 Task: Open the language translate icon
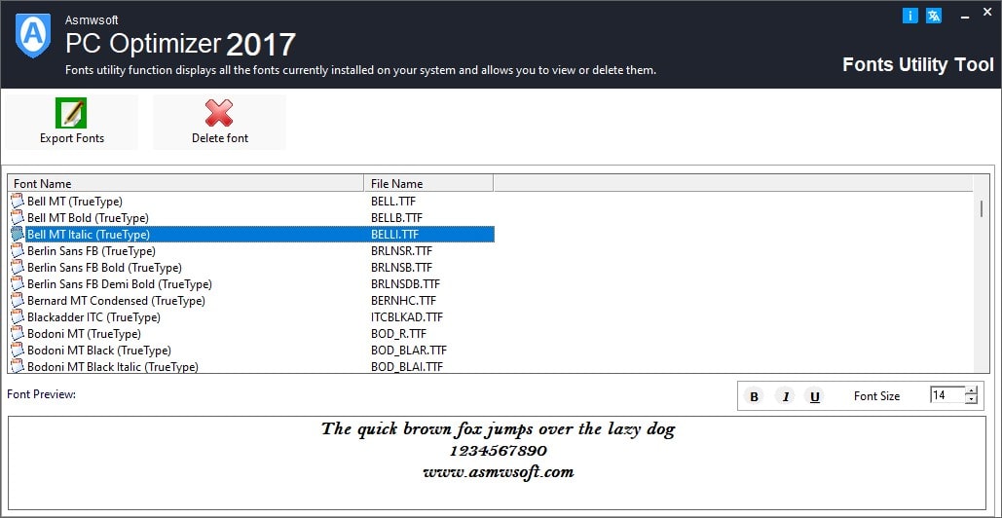934,16
